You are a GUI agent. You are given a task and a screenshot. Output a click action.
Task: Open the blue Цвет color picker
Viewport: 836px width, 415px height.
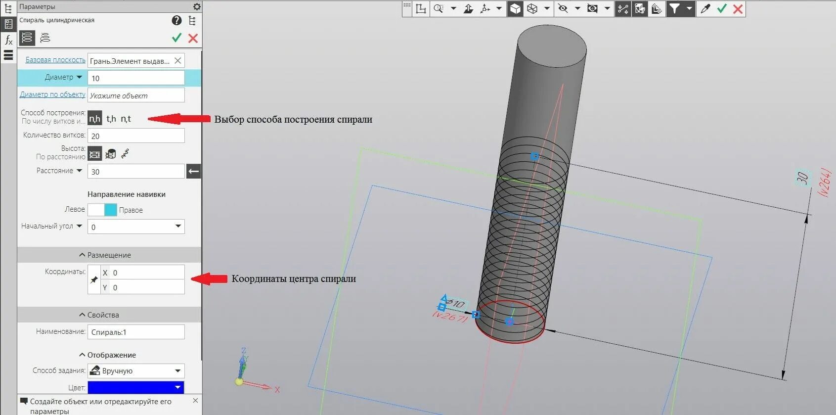click(136, 387)
